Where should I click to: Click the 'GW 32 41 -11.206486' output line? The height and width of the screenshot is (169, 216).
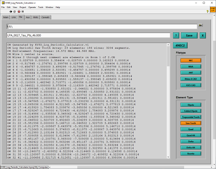coord(72,158)
